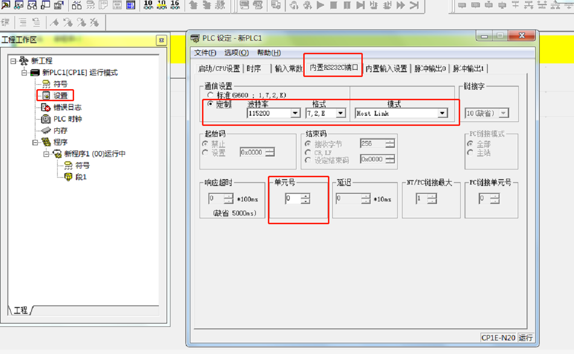Select 符号 under 新PLC1 in tree
This screenshot has height=354, width=574.
coord(60,84)
